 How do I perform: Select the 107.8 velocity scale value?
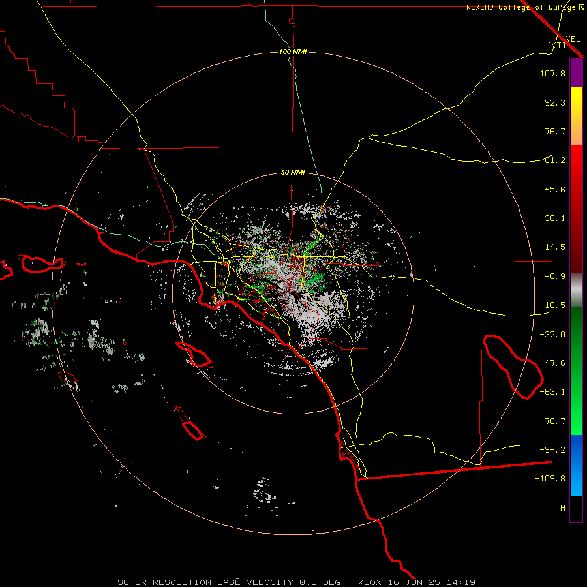click(x=552, y=73)
